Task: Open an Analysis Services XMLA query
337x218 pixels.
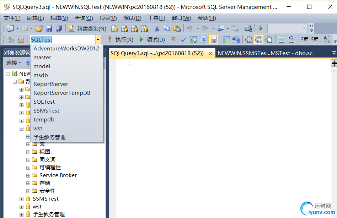Action: [144, 28]
